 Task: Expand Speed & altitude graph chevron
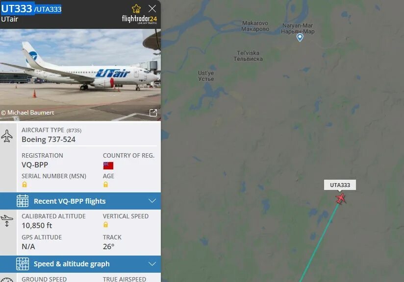pos(152,264)
